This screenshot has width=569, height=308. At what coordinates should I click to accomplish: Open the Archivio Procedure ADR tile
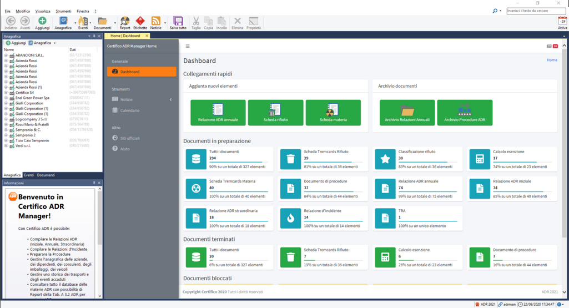pos(465,113)
